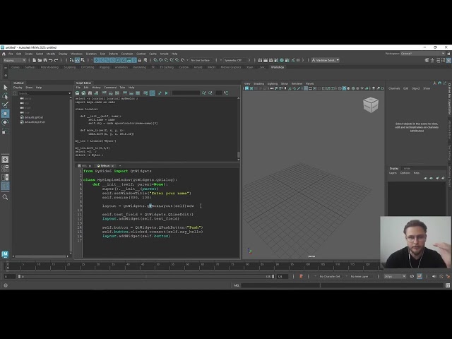Click the Open Scene folder icon

point(40,60)
